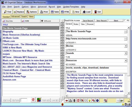Toggle the small checkbox below the alphabet index

(62, 101)
